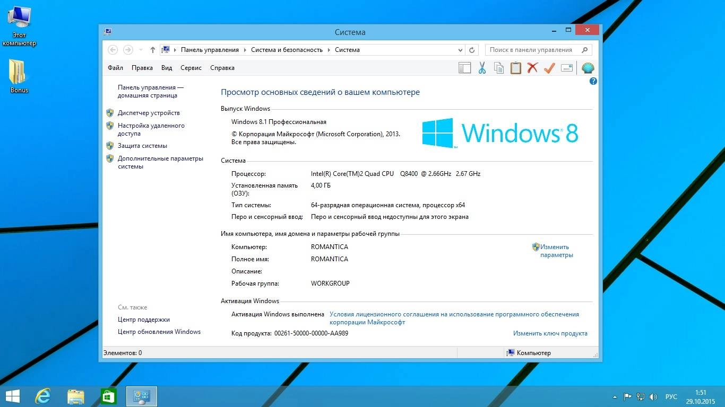Viewport: 725px width, 407px height.
Task: Open the Вид menu
Action: tap(167, 68)
